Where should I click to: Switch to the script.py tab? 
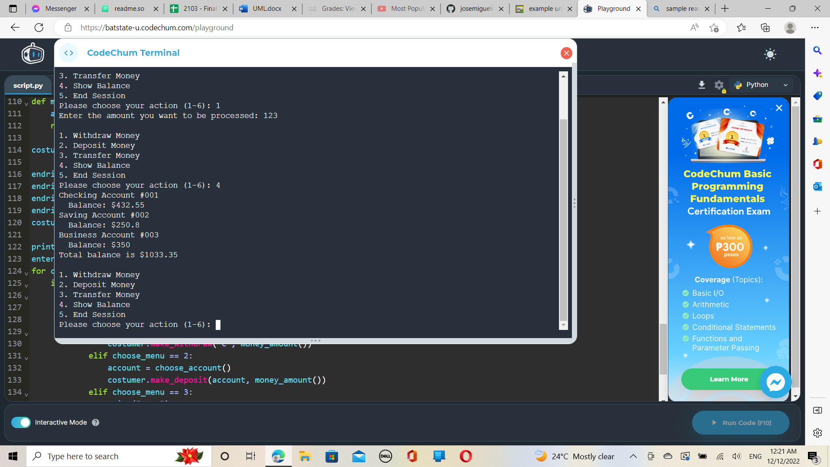coord(28,85)
